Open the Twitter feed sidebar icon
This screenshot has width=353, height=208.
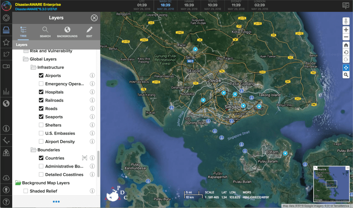point(6,54)
